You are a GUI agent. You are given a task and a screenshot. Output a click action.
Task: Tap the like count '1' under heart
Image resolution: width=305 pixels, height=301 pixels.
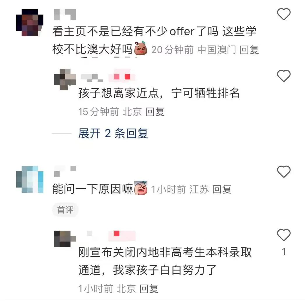(x=284, y=252)
